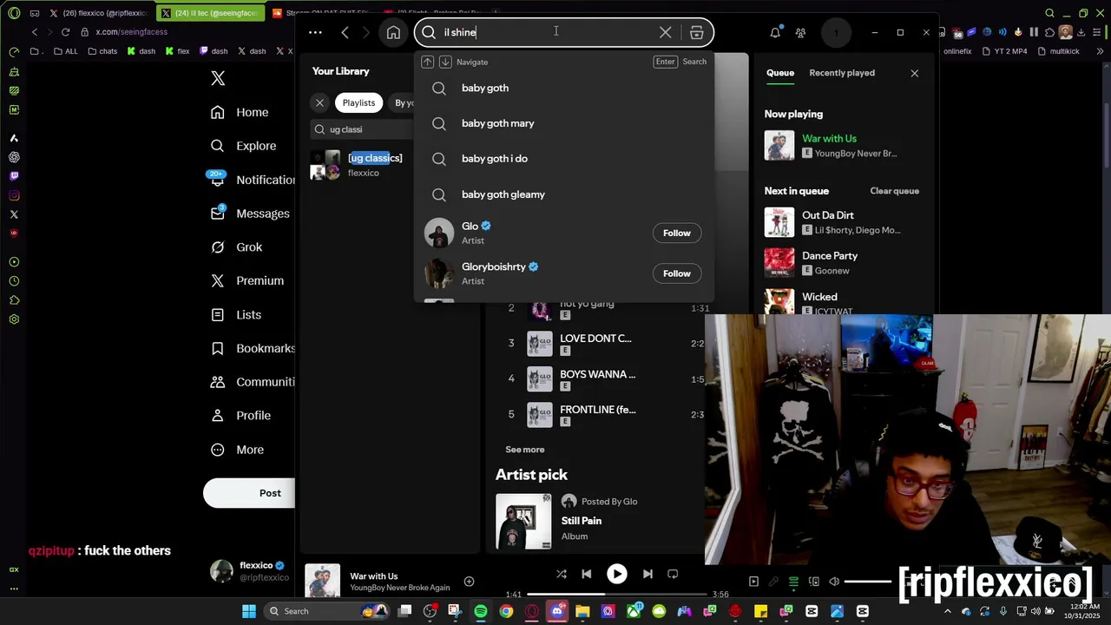The height and width of the screenshot is (625, 1111).
Task: Pause or play the current track
Action: click(617, 574)
